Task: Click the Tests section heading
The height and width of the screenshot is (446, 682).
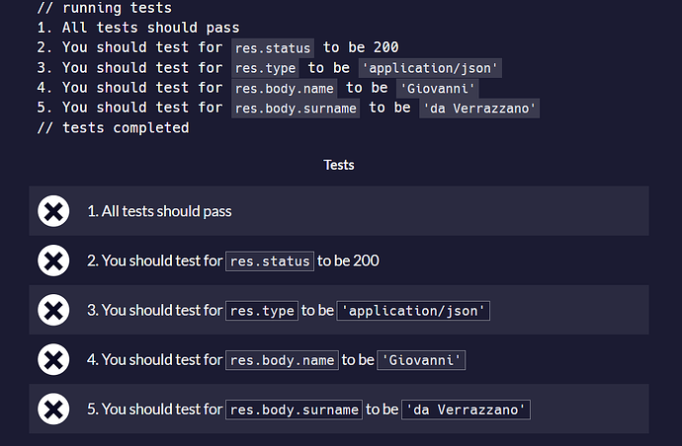Action: 339,165
